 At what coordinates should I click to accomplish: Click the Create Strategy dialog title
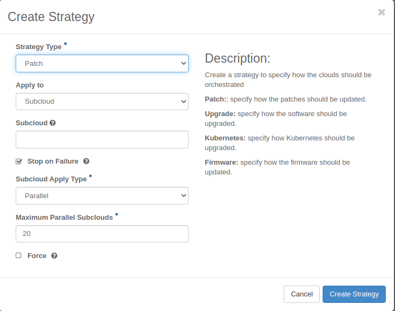pos(51,17)
